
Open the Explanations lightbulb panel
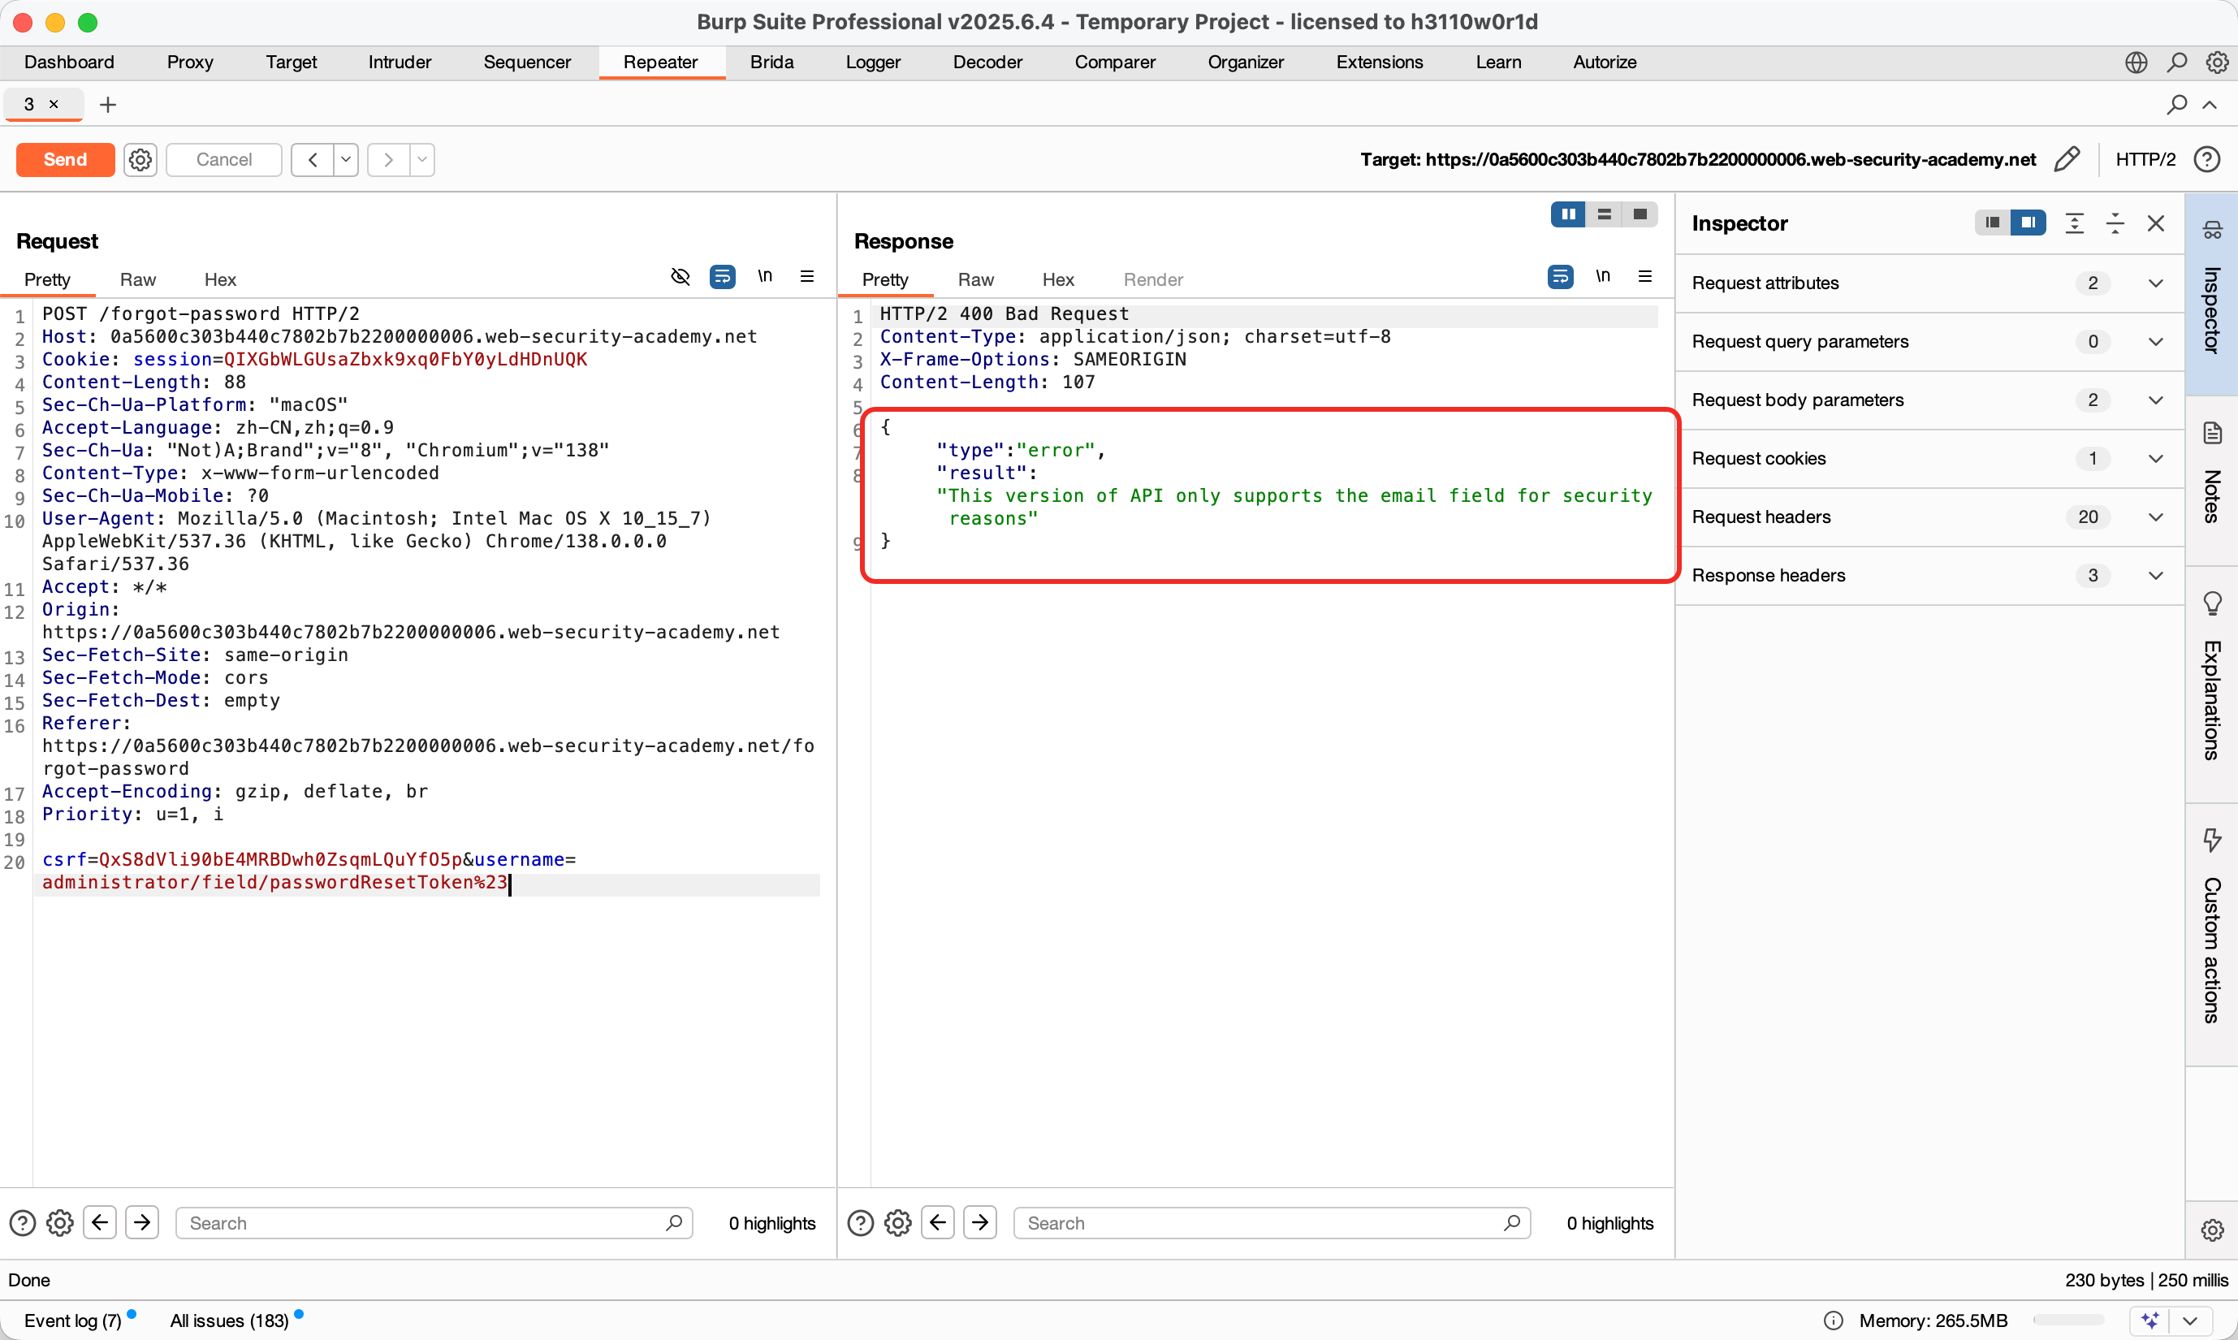tap(2212, 603)
